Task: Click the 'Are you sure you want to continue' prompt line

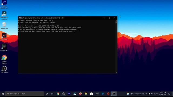Action: [46, 31]
